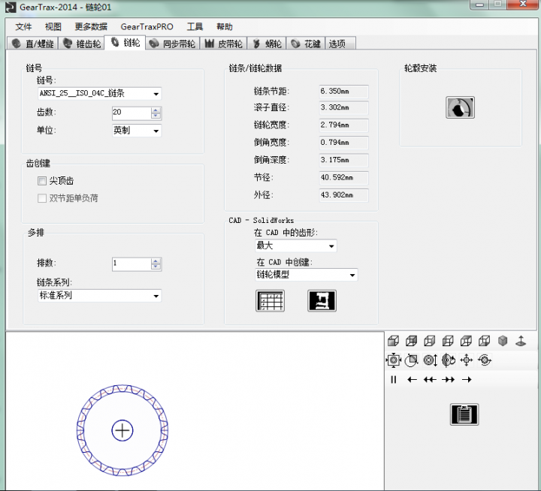Click the zoom-to-fit view icon
The image size is (541, 491).
[x=393, y=360]
